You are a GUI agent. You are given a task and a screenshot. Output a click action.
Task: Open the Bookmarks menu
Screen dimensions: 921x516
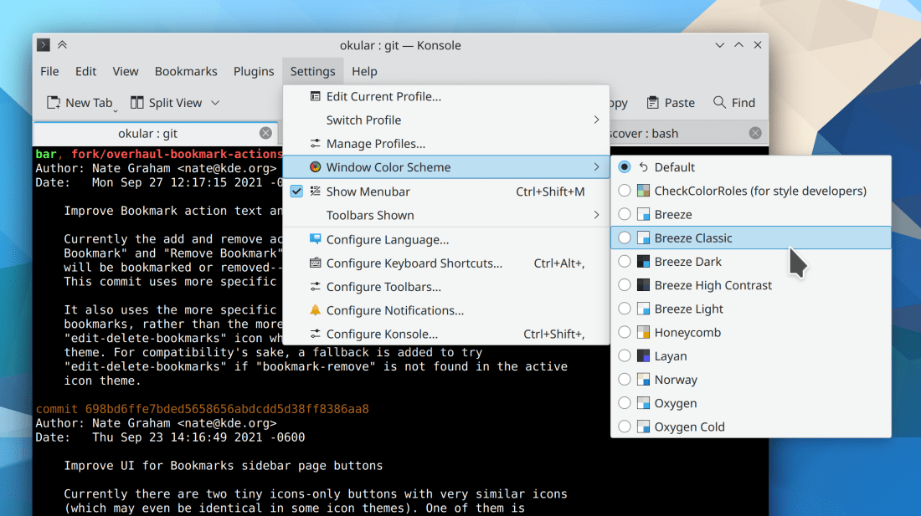coord(186,71)
